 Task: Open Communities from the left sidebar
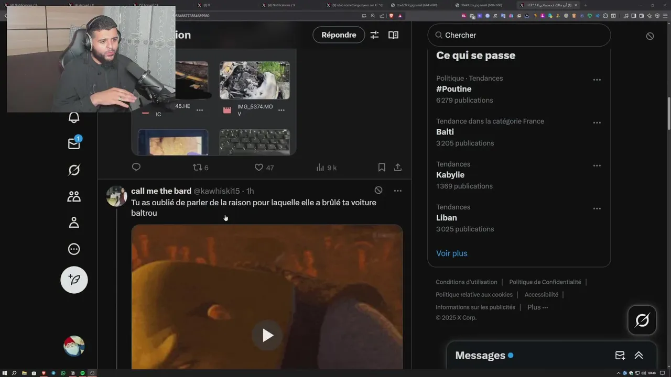pyautogui.click(x=74, y=196)
